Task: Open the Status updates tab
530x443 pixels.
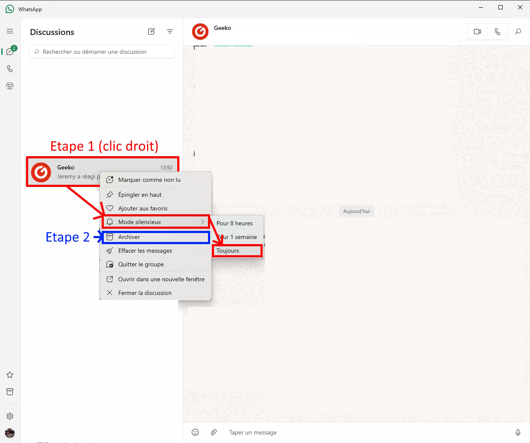Action: [10, 86]
